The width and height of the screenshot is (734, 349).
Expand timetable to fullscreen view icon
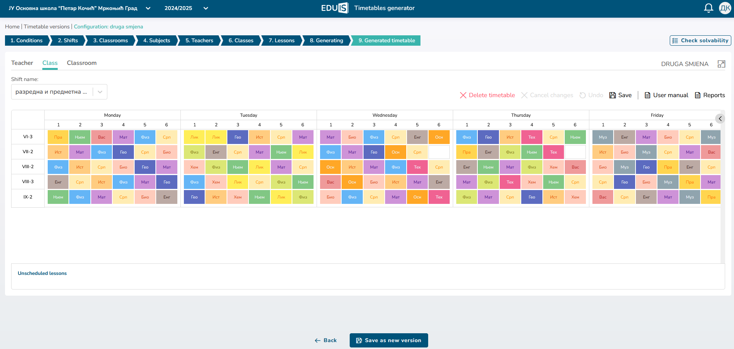tap(721, 64)
